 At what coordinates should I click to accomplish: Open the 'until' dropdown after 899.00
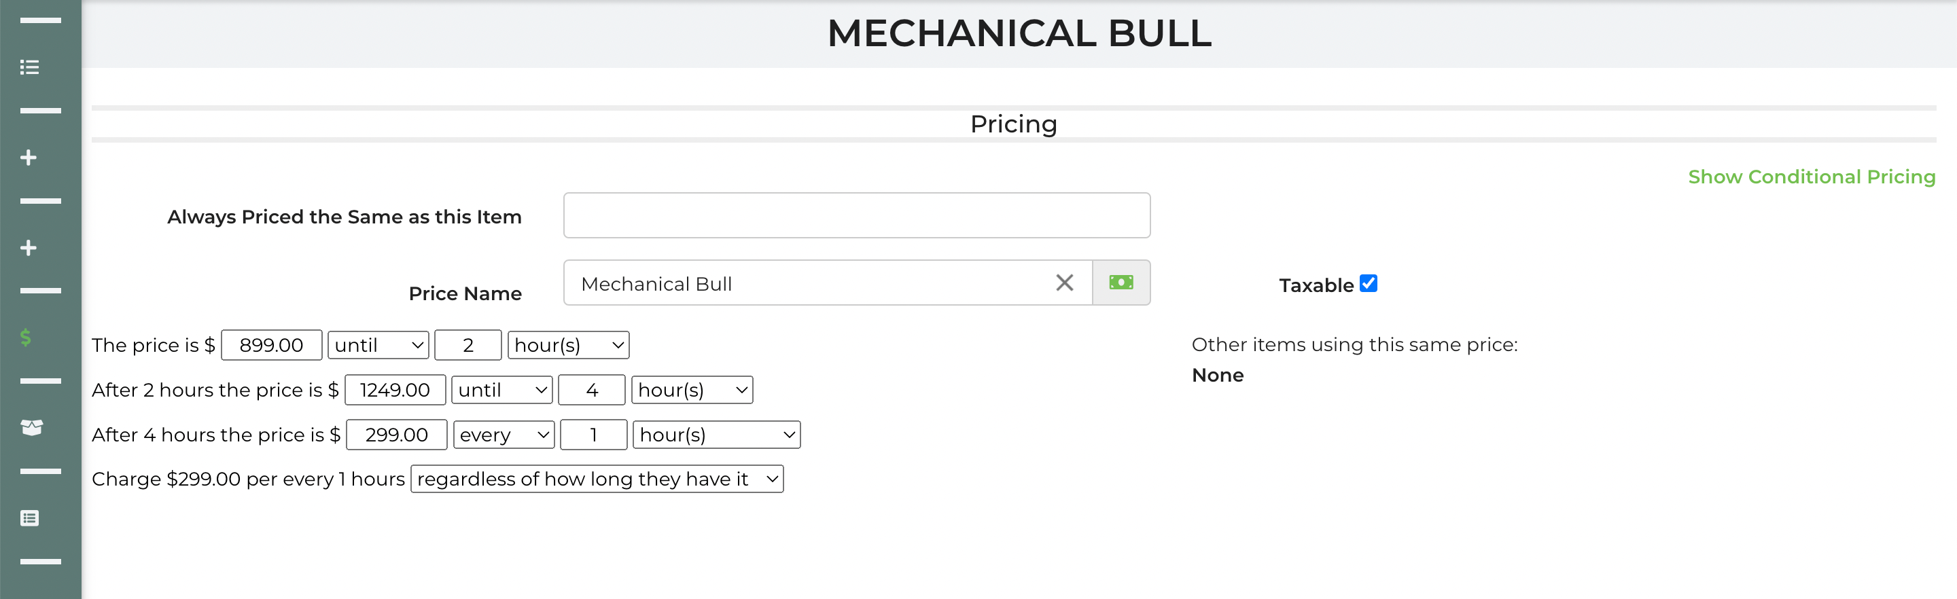[x=378, y=346]
